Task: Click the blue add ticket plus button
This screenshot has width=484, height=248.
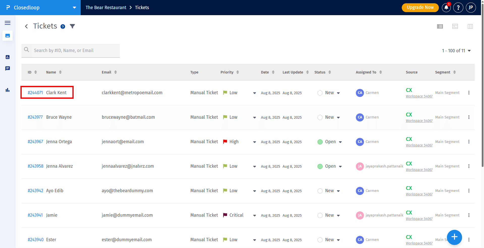Action: (454, 237)
